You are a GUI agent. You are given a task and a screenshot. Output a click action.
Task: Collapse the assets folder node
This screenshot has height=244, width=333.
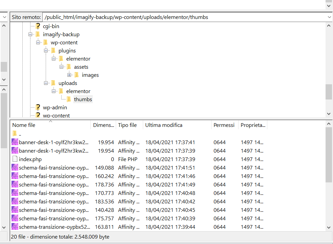[61, 67]
